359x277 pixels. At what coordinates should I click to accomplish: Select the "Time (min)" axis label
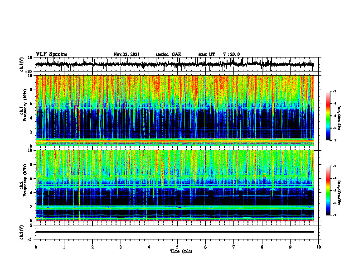181,251
